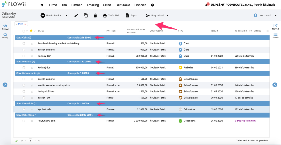The height and width of the screenshot is (145, 281).
Task: Click the Tlač / PDF printer button
Action: [x=111, y=16]
